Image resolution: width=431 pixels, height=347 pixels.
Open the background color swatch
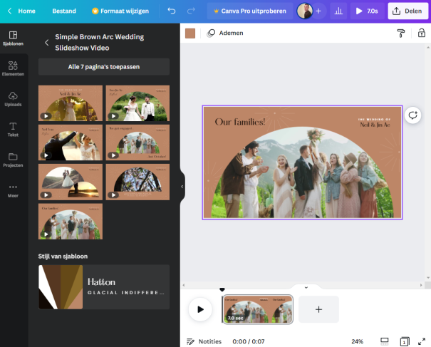coord(190,33)
